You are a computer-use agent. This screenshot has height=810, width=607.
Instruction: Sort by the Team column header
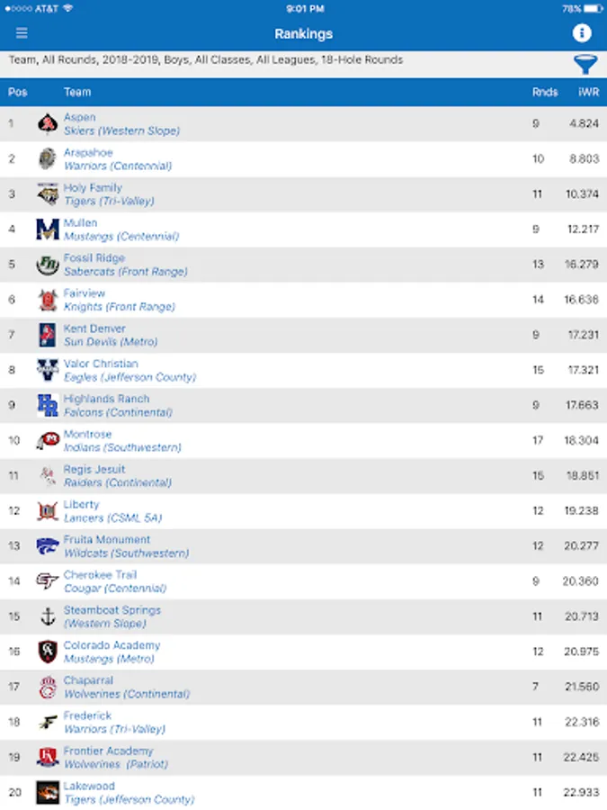click(77, 92)
